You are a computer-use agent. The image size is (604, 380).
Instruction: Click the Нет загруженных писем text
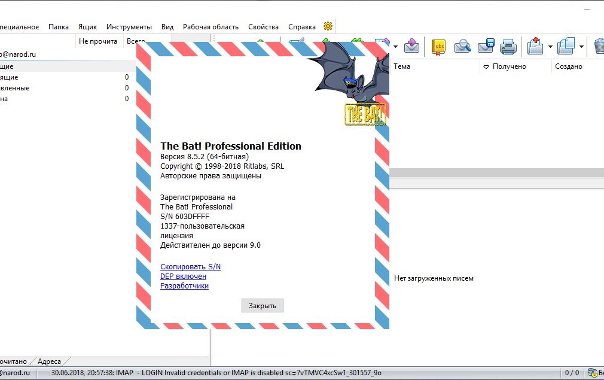[x=434, y=278]
